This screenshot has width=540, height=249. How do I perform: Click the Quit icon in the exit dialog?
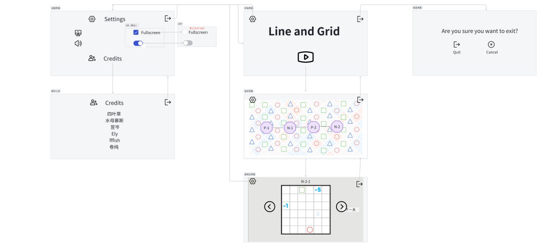click(x=456, y=44)
